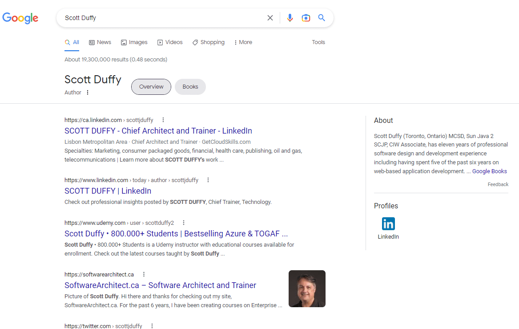519x329 pixels.
Task: Switch to the Videos tab
Action: click(170, 42)
